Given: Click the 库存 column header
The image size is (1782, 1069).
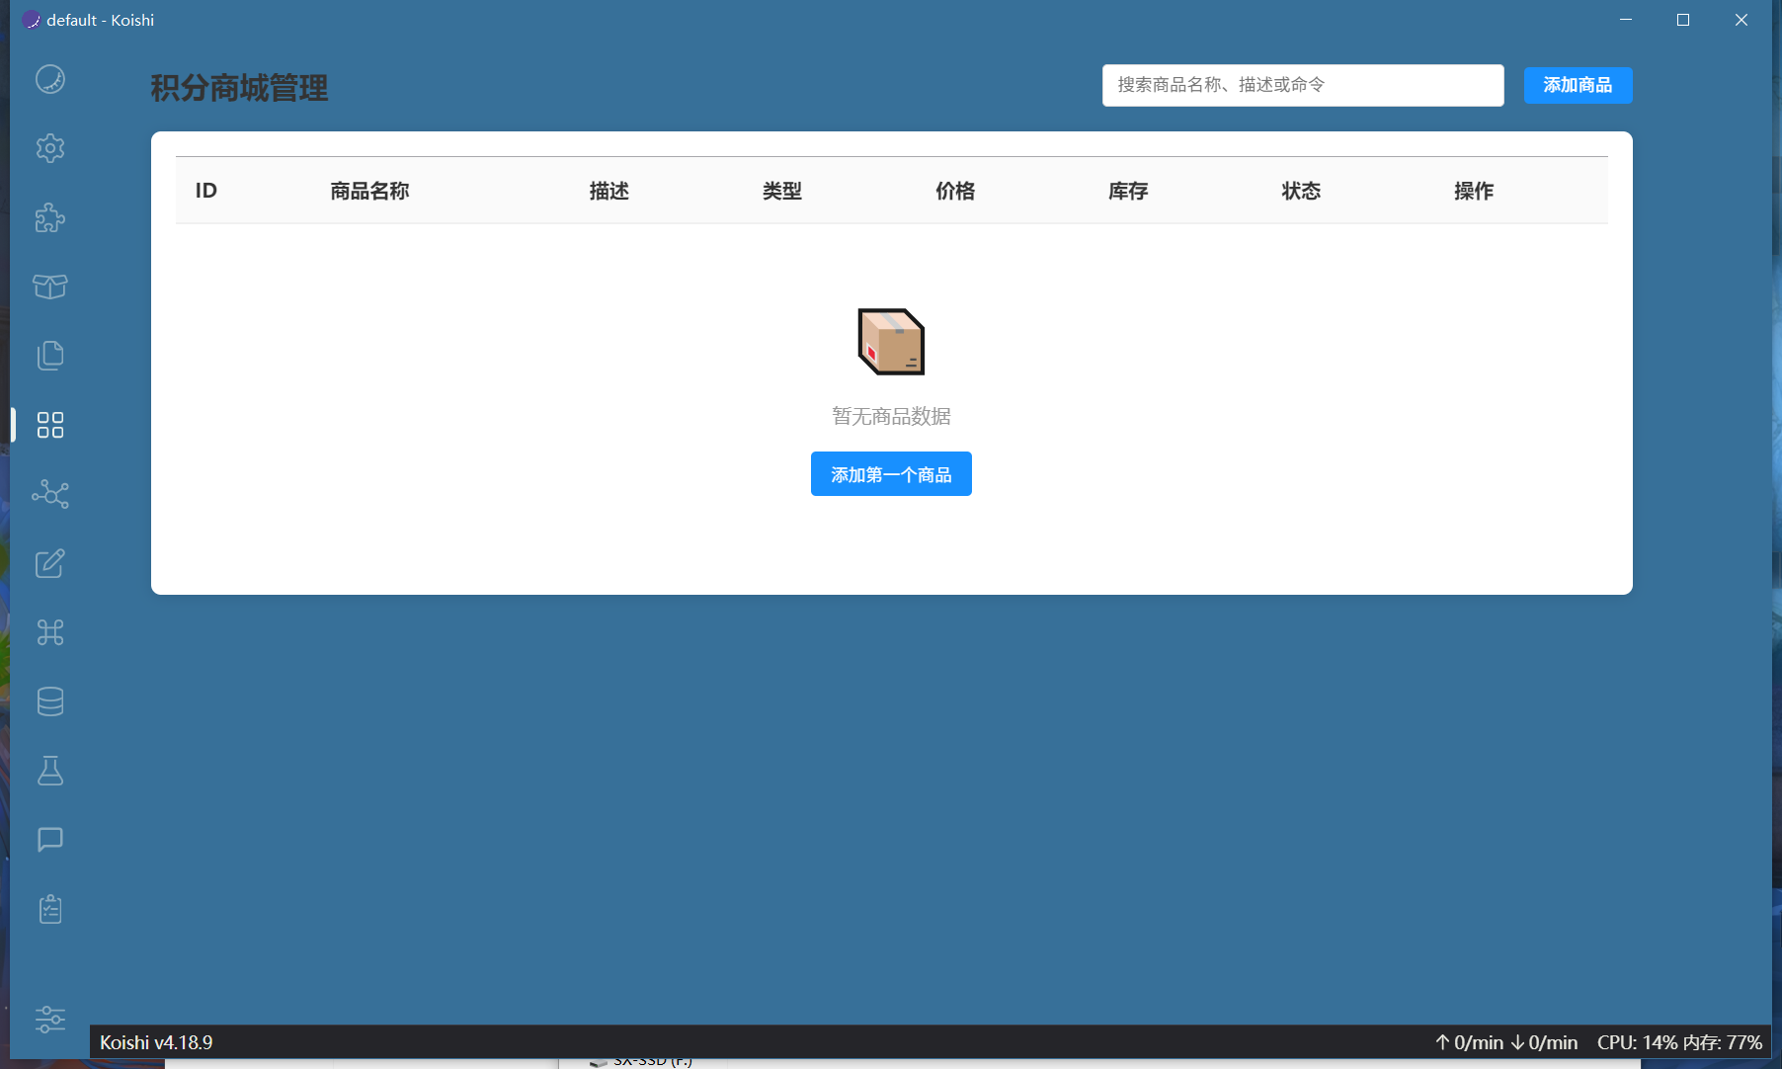Looking at the screenshot, I should tap(1127, 191).
